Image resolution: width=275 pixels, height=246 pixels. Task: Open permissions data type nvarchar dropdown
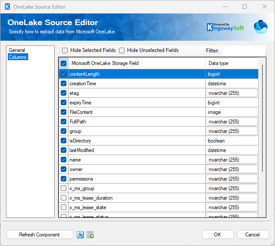232,179
